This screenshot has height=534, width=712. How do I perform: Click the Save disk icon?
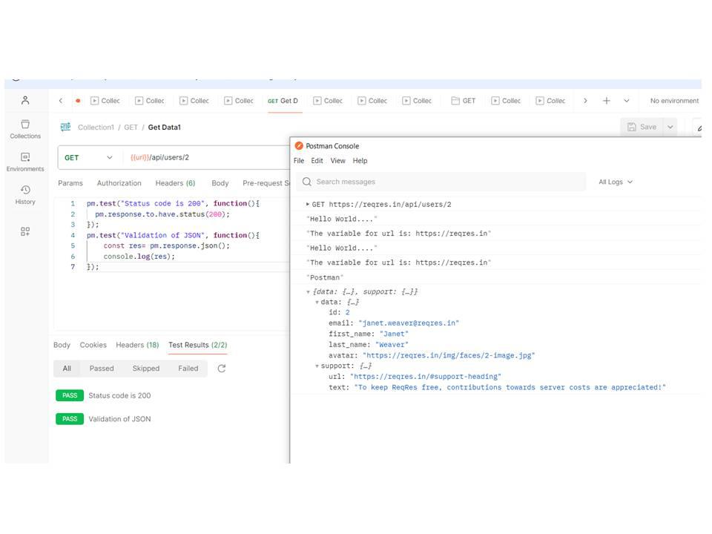tap(632, 127)
